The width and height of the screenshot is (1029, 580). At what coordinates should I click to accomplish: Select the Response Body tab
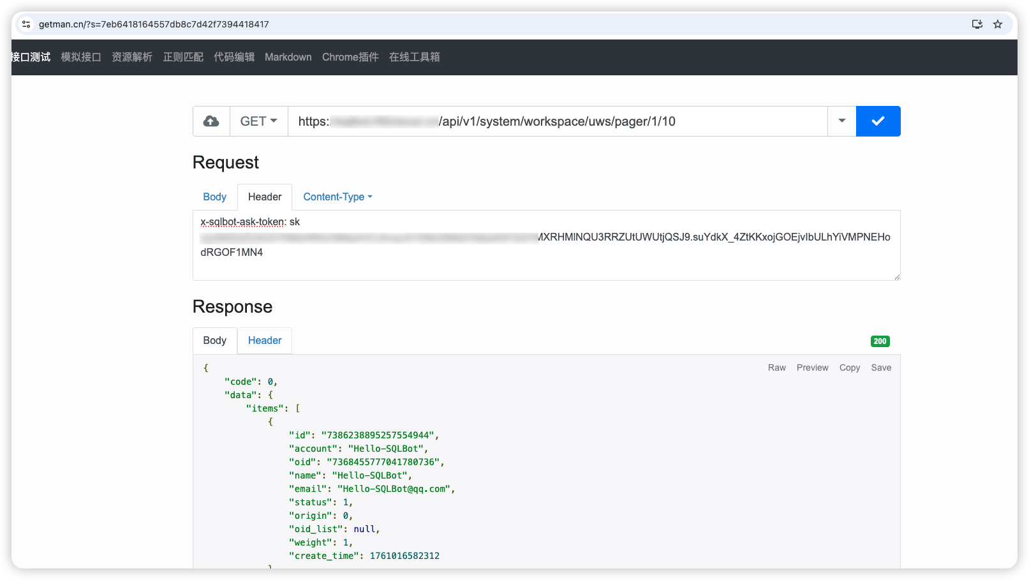click(214, 340)
